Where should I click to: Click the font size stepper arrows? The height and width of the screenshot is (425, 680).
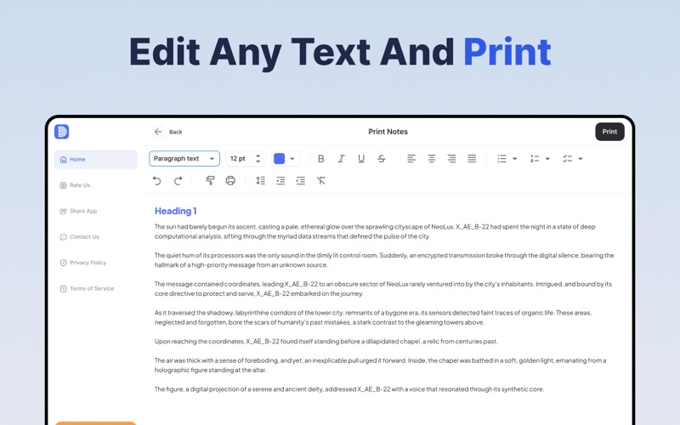(x=258, y=159)
